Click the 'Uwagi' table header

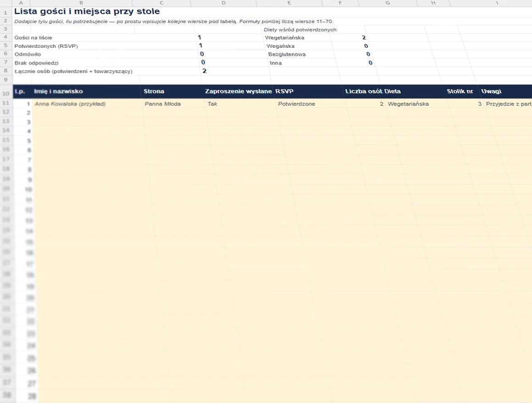tap(491, 91)
